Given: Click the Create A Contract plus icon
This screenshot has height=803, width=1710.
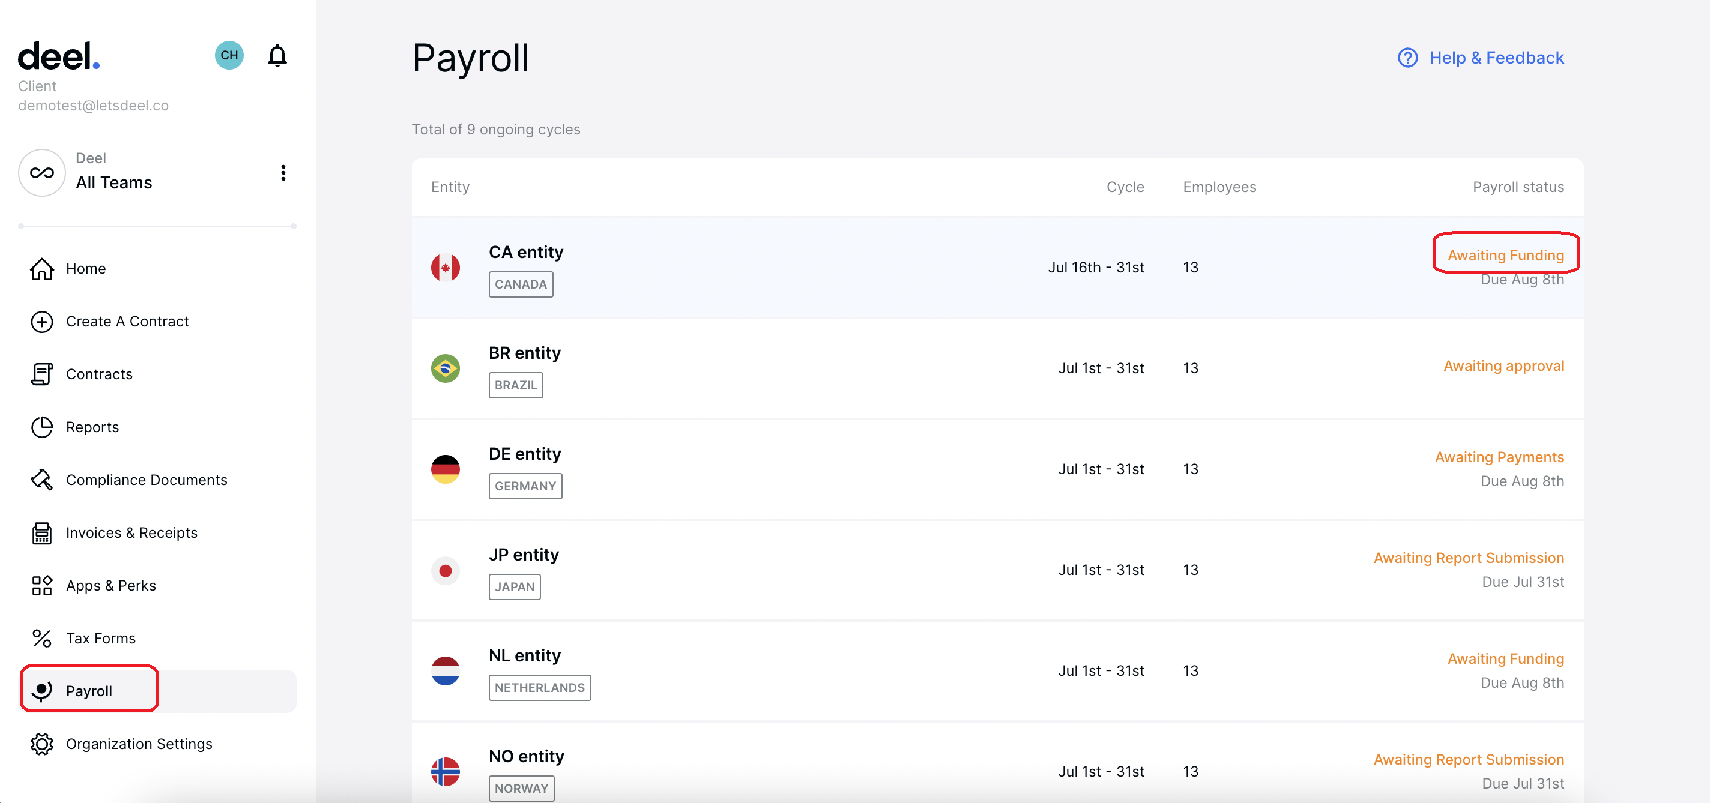Looking at the screenshot, I should pyautogui.click(x=42, y=322).
